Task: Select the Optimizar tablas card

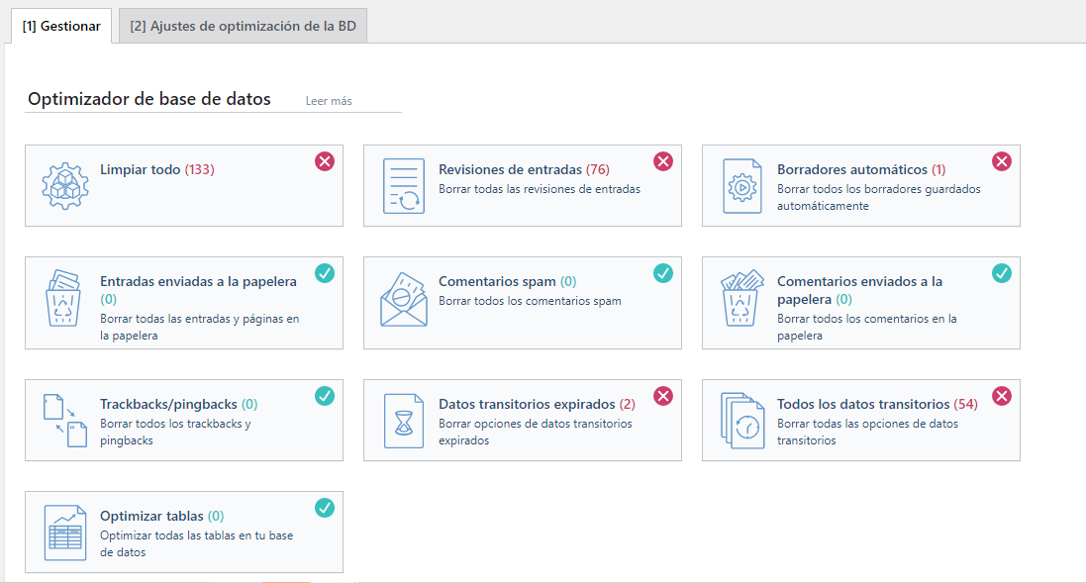Action: click(x=184, y=532)
